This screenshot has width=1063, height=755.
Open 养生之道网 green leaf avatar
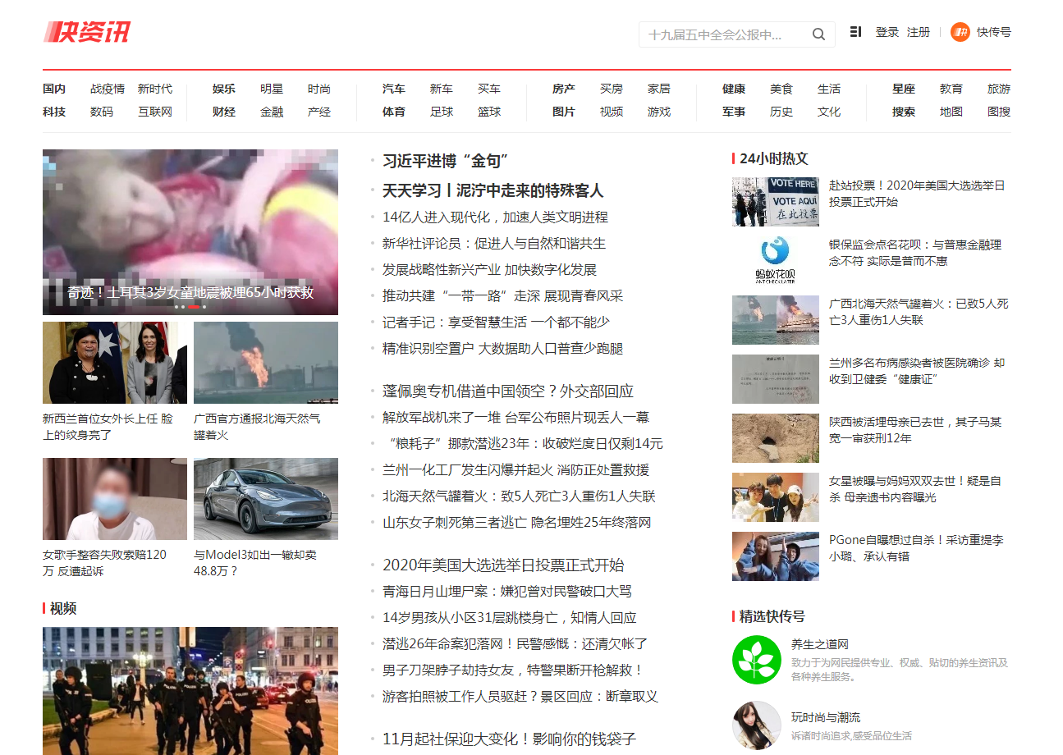[x=756, y=660]
